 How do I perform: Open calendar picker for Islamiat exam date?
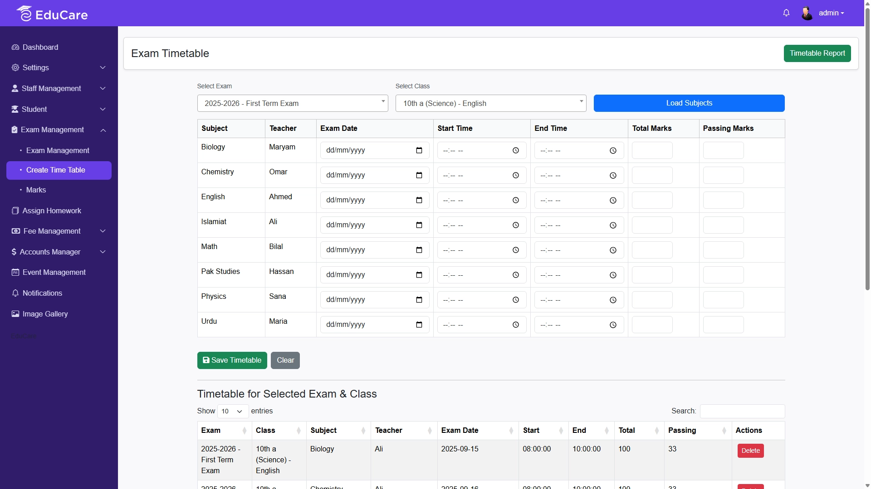point(419,225)
